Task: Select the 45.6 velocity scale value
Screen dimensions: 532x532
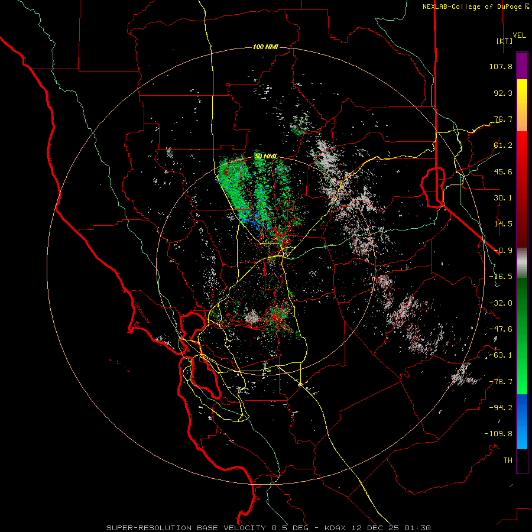Action: [503, 171]
